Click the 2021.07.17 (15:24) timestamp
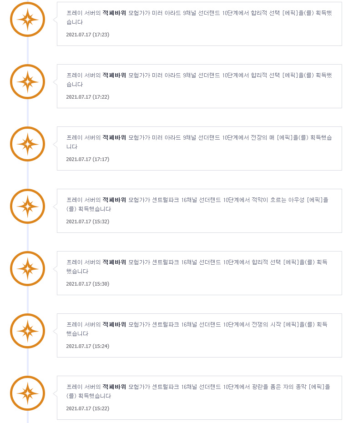Image resolution: width=348 pixels, height=423 pixels. [x=88, y=346]
